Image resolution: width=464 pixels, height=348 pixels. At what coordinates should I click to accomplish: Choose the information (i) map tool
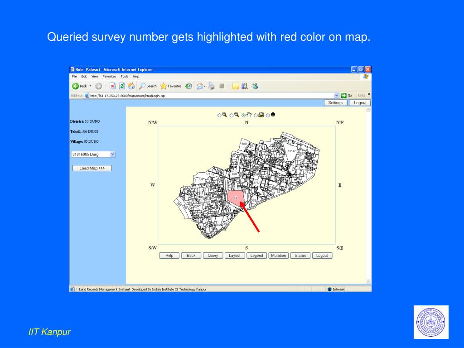(273, 115)
